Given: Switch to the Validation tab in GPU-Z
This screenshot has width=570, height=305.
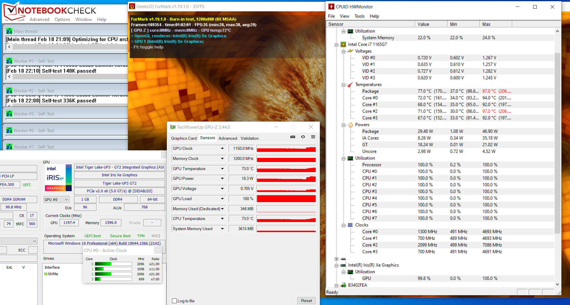Looking at the screenshot, I should (x=250, y=138).
